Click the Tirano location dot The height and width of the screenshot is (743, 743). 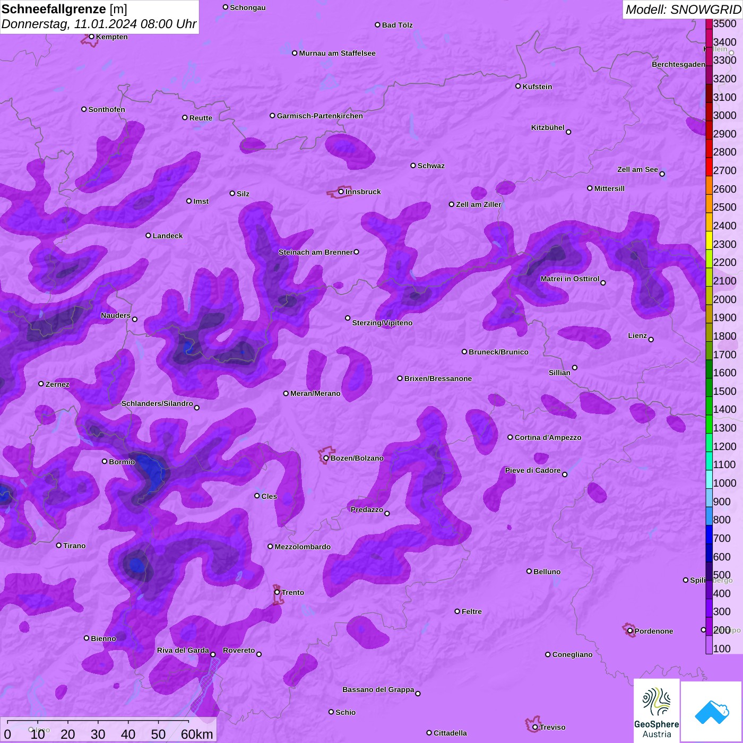point(59,545)
